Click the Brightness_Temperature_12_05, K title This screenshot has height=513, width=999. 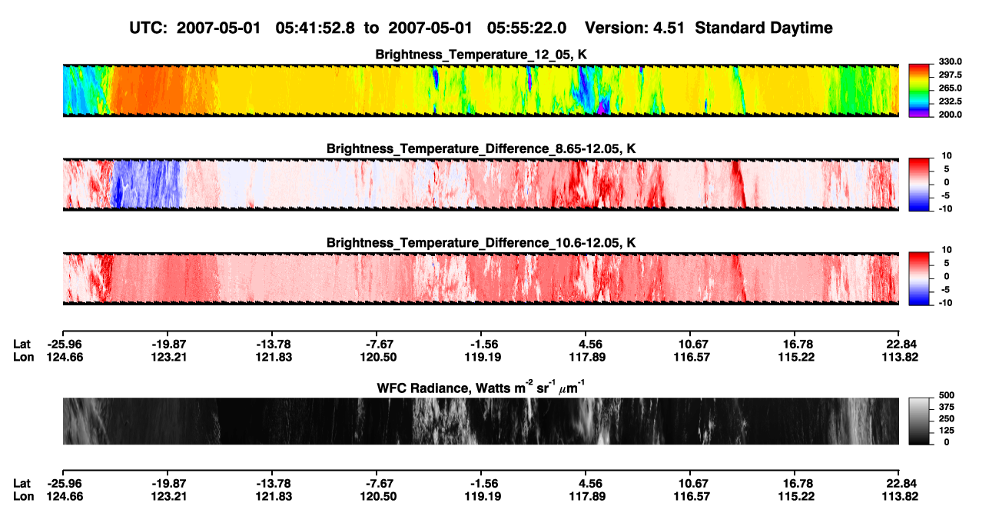(x=481, y=54)
